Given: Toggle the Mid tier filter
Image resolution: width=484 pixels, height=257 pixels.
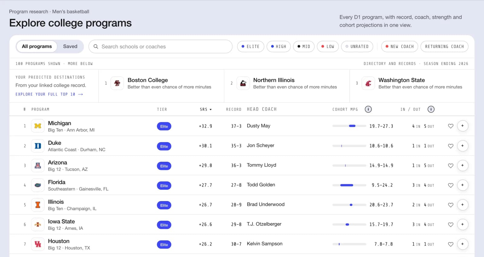Looking at the screenshot, I should point(304,47).
